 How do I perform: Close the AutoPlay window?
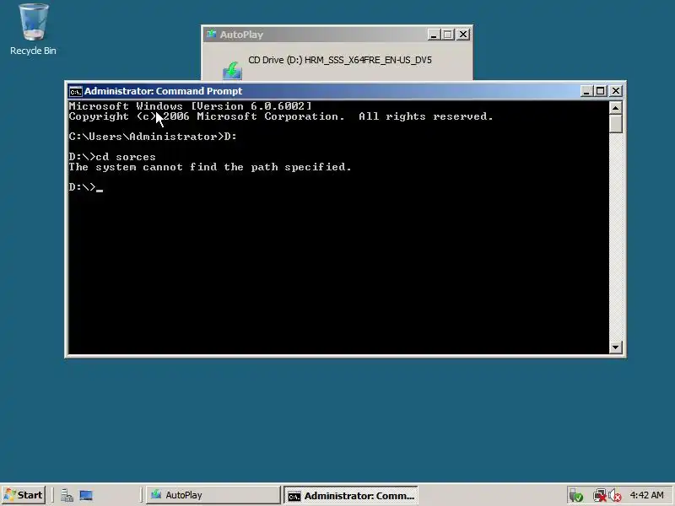coord(462,35)
